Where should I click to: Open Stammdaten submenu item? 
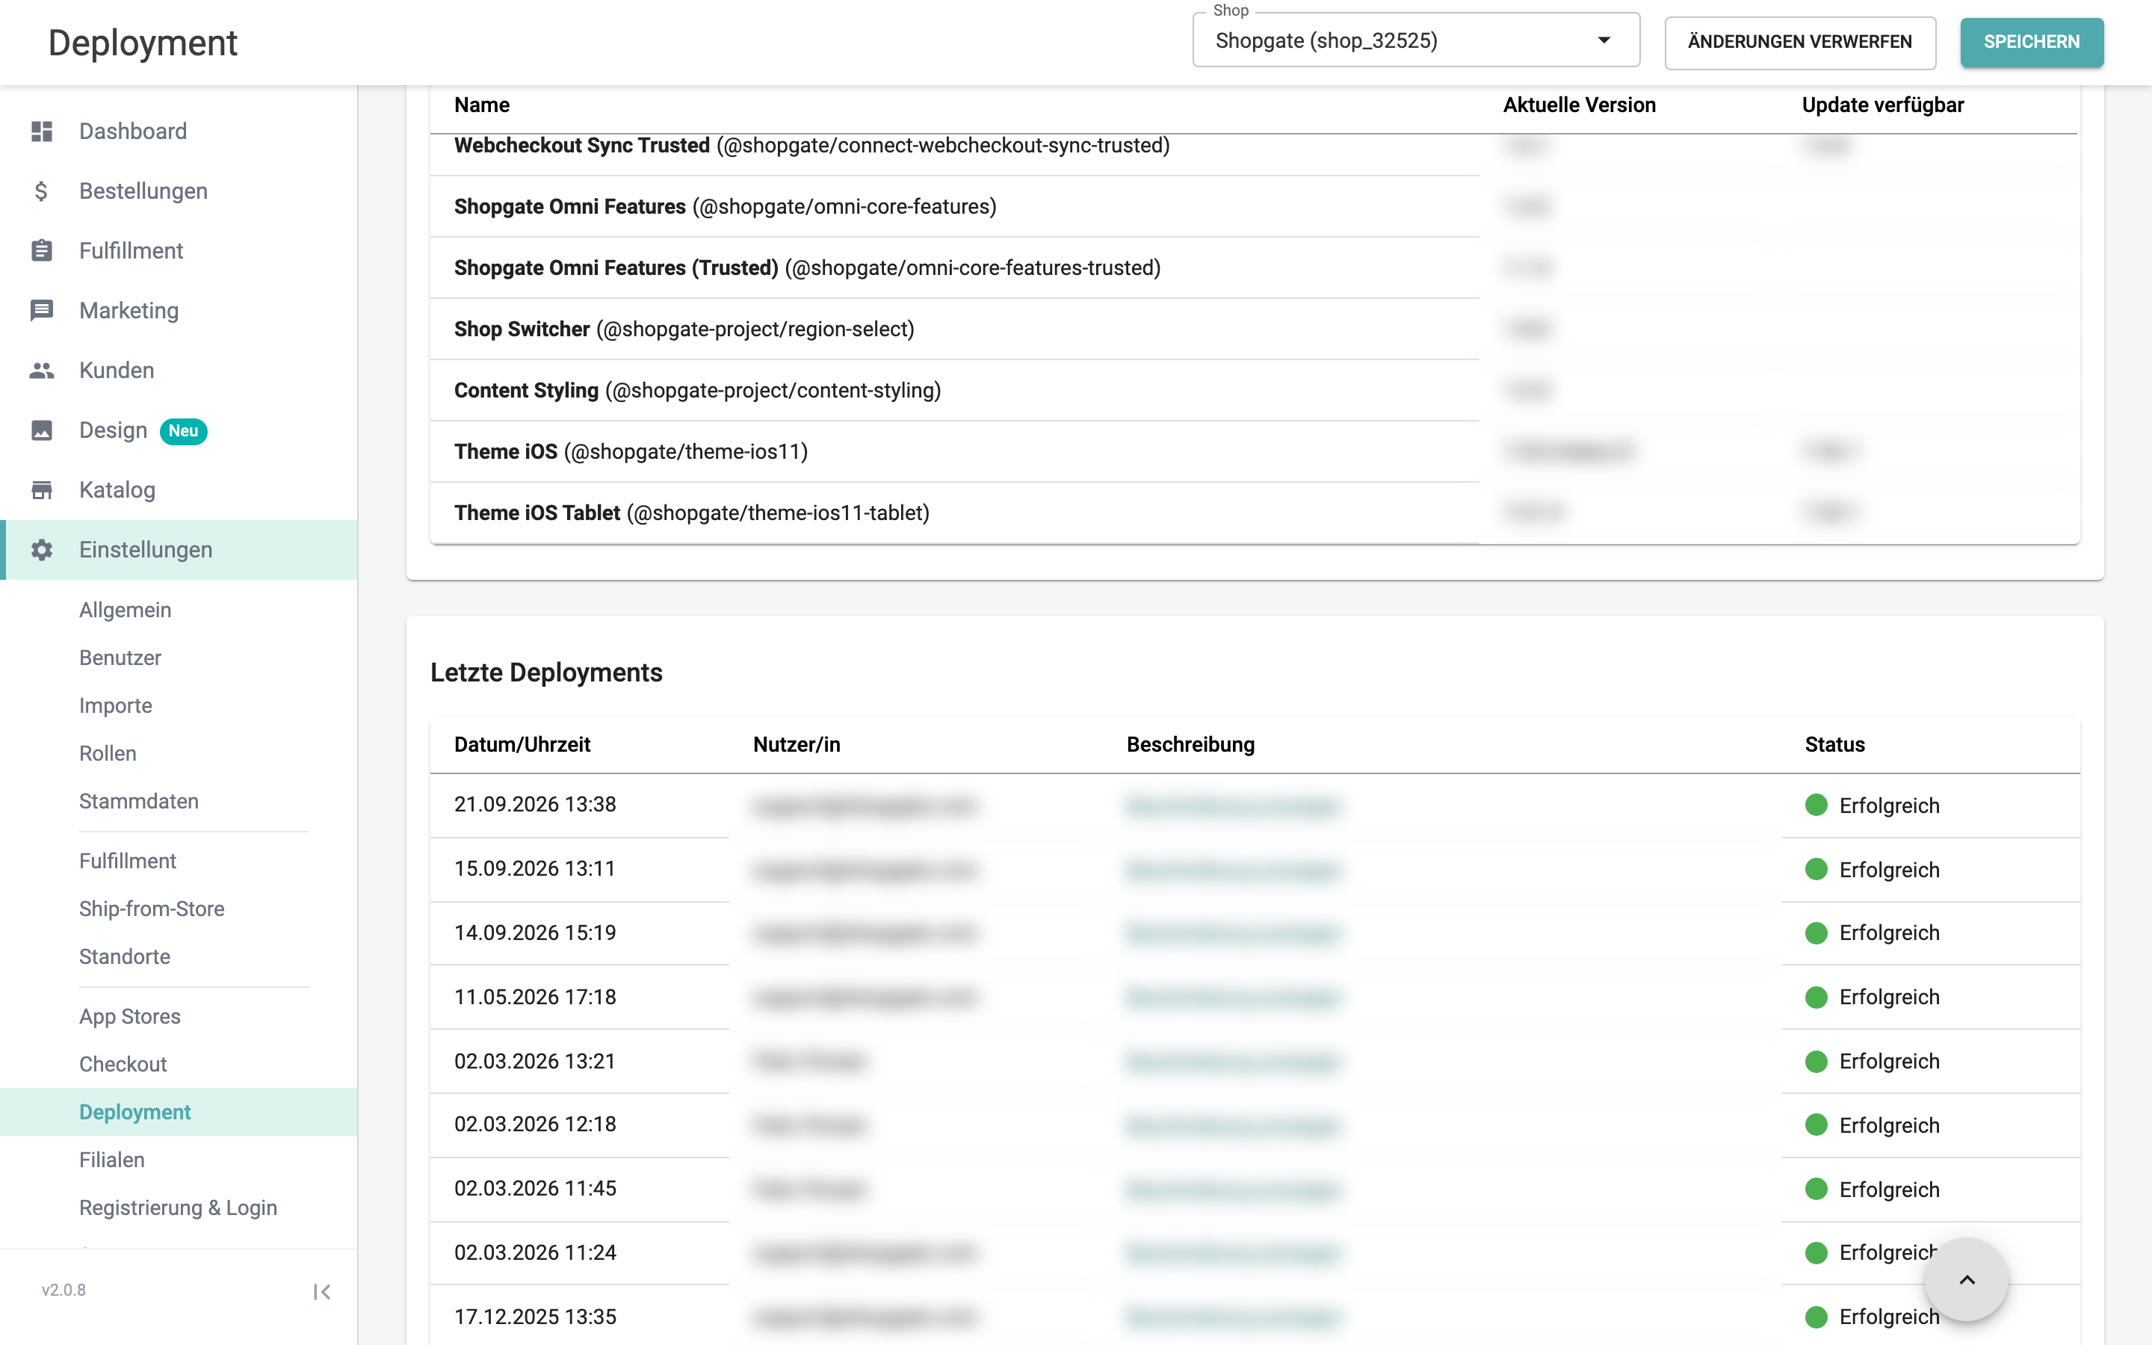[x=139, y=802]
